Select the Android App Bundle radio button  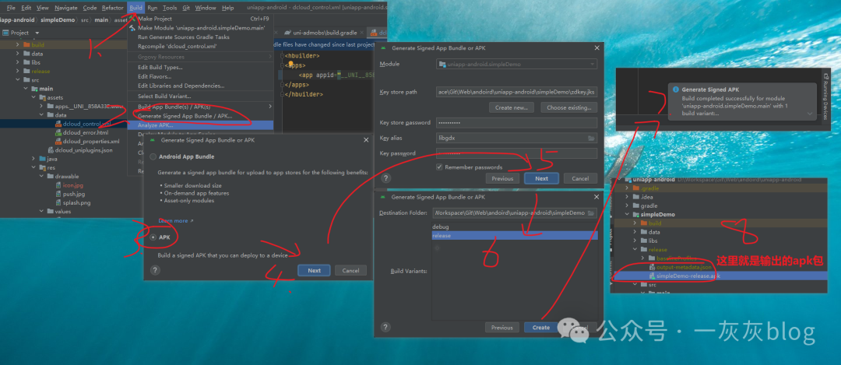coord(153,156)
